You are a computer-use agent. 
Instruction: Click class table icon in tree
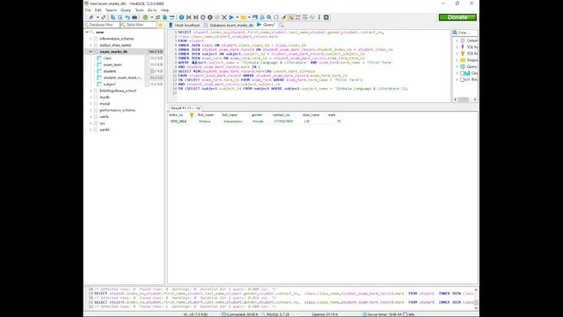(99, 58)
